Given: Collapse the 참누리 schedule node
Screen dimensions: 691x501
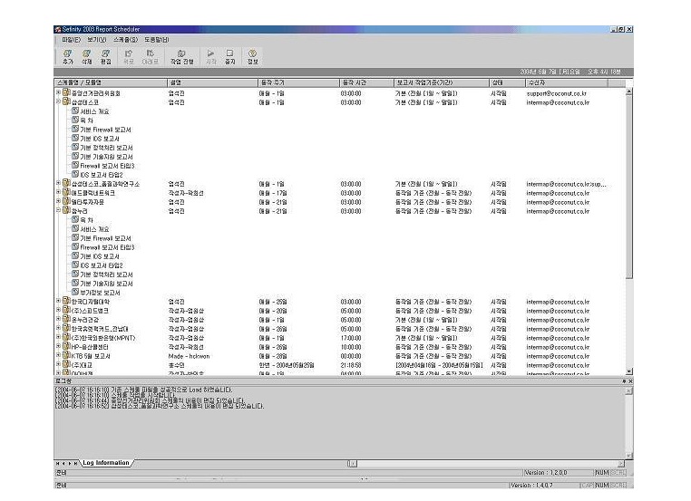Looking at the screenshot, I should pos(58,210).
